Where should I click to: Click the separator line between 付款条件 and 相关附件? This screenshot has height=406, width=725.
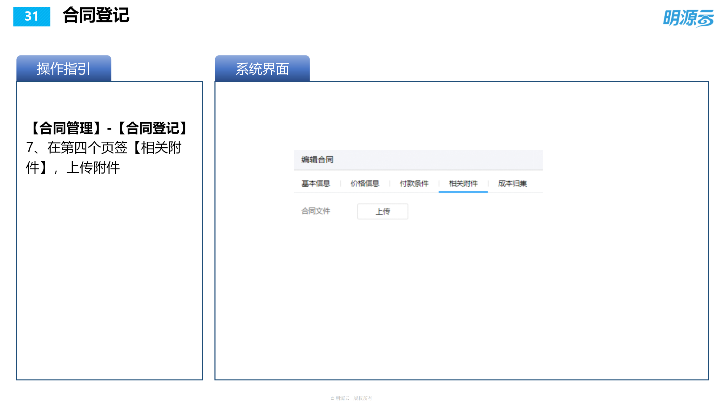click(439, 184)
